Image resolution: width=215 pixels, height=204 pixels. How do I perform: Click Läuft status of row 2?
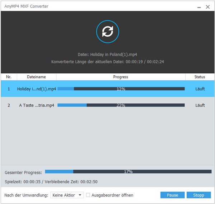[x=200, y=105]
